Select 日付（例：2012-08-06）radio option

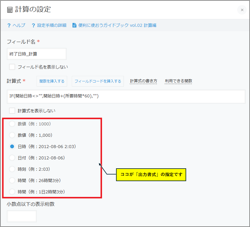tap(12, 158)
